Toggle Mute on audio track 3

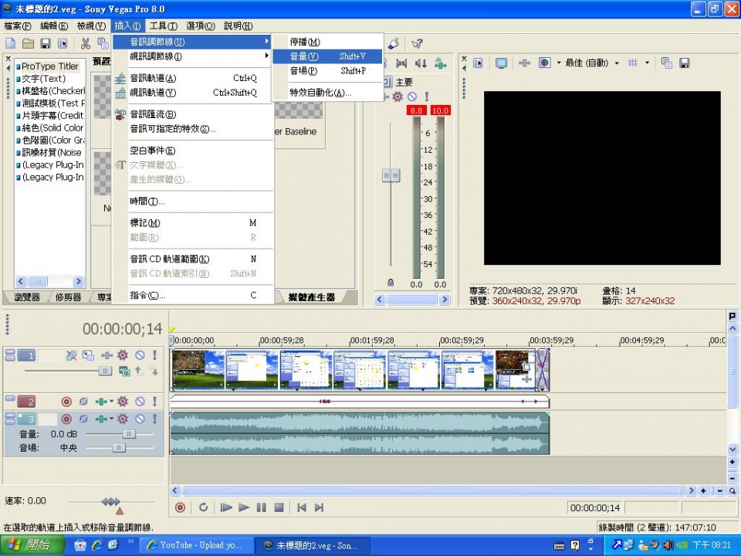tap(140, 419)
